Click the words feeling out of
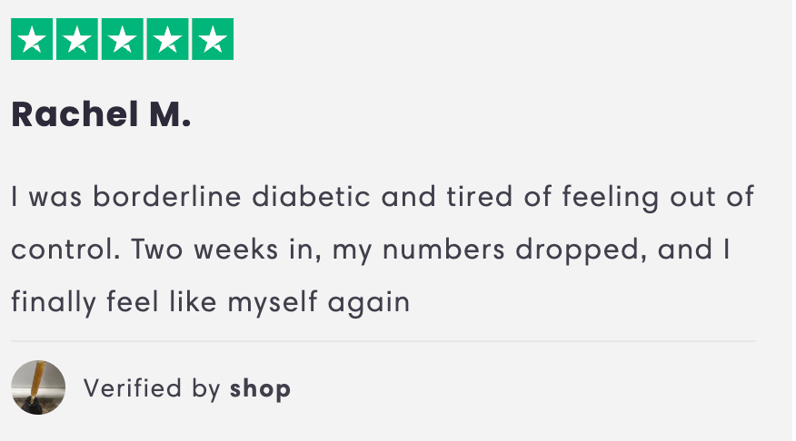Image resolution: width=796 pixels, height=441 pixels. (x=658, y=197)
